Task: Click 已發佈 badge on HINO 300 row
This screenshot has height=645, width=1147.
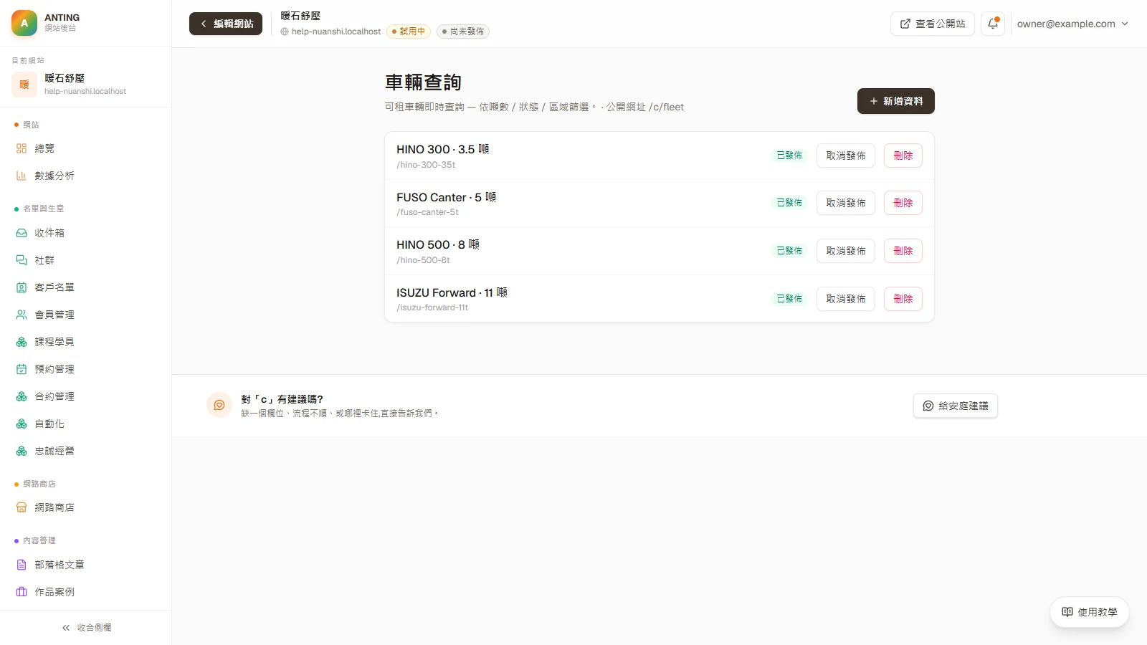Action: 789,156
